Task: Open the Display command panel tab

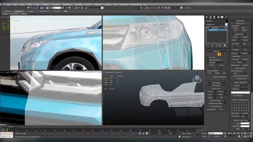Action: click(222, 17)
